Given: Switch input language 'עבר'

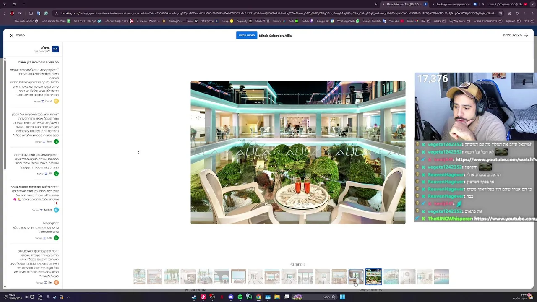Looking at the screenshot, I should [40, 297].
